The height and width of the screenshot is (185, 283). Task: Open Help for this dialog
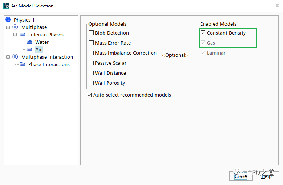coord(266,176)
